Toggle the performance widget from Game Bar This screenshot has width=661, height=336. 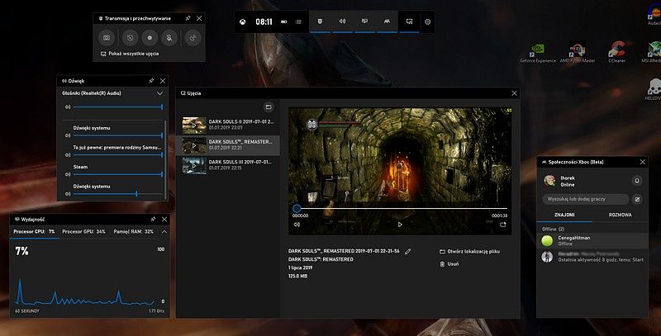tap(364, 21)
